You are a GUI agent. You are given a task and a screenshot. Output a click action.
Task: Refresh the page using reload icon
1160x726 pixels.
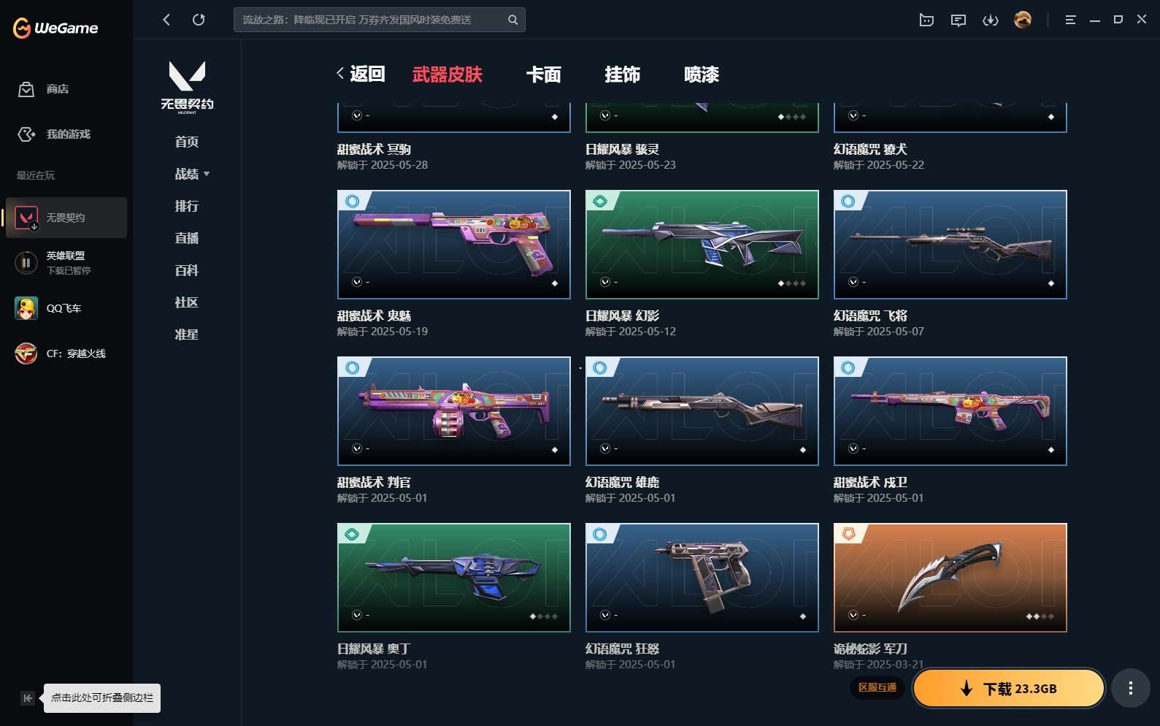tap(199, 20)
